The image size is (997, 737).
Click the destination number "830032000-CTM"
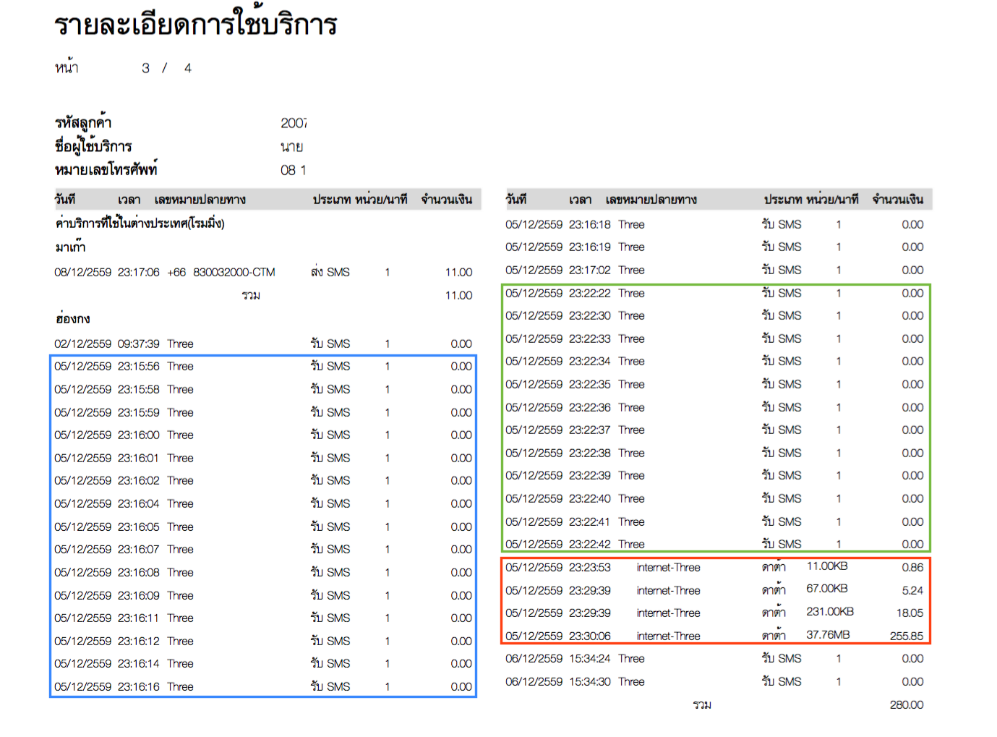(234, 273)
